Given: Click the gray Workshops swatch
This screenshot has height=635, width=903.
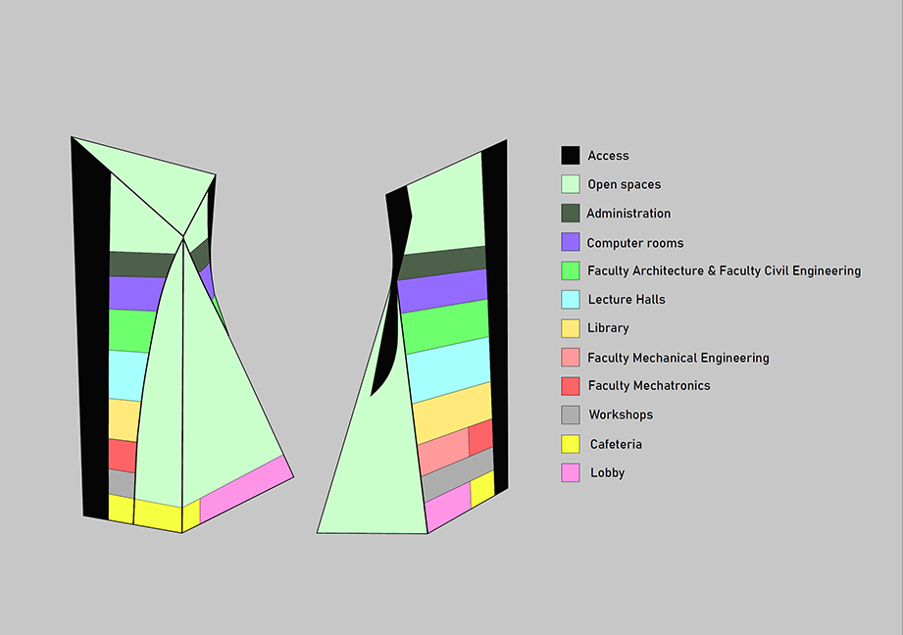Looking at the screenshot, I should tap(570, 415).
